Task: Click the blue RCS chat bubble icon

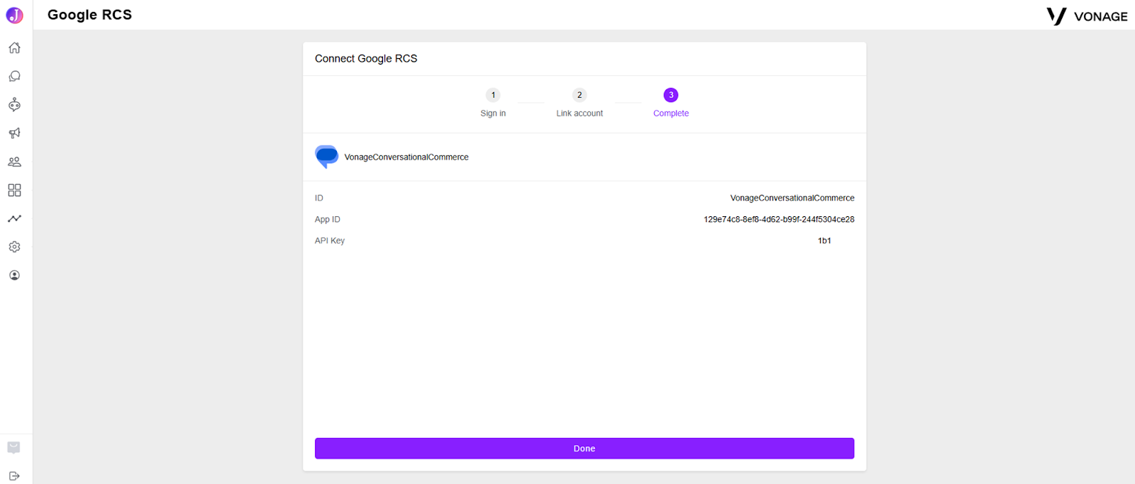Action: (x=326, y=157)
